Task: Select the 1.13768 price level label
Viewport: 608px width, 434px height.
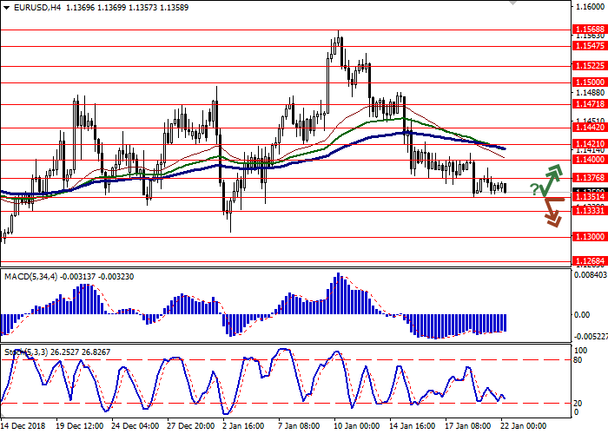Action: point(588,178)
